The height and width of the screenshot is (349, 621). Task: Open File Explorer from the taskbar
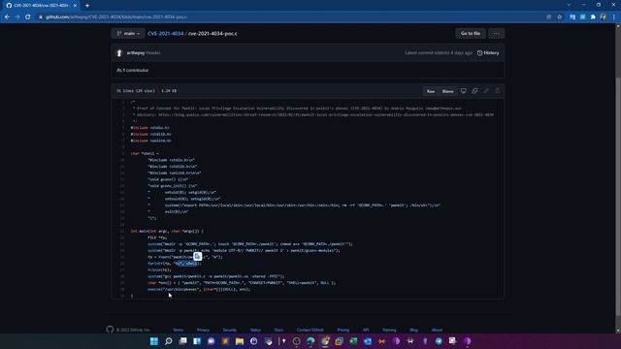pyautogui.click(x=240, y=341)
